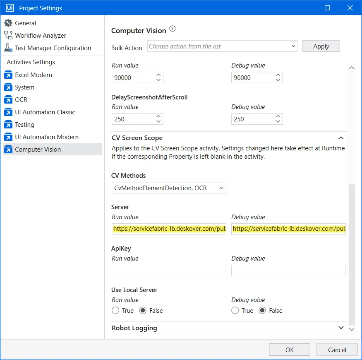Confirm settings with OK button
362x360 pixels.
(x=289, y=350)
